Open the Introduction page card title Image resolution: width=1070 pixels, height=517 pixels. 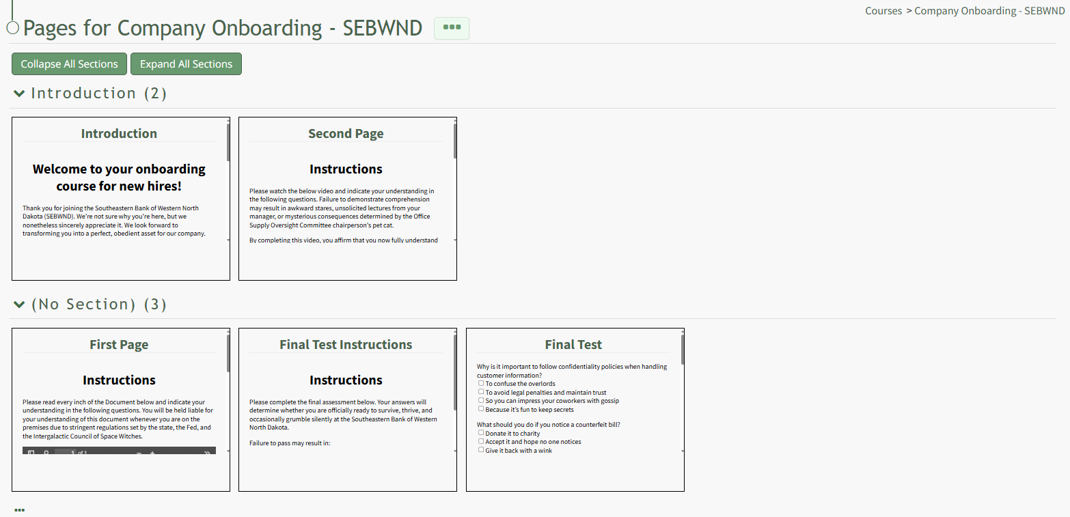[119, 133]
